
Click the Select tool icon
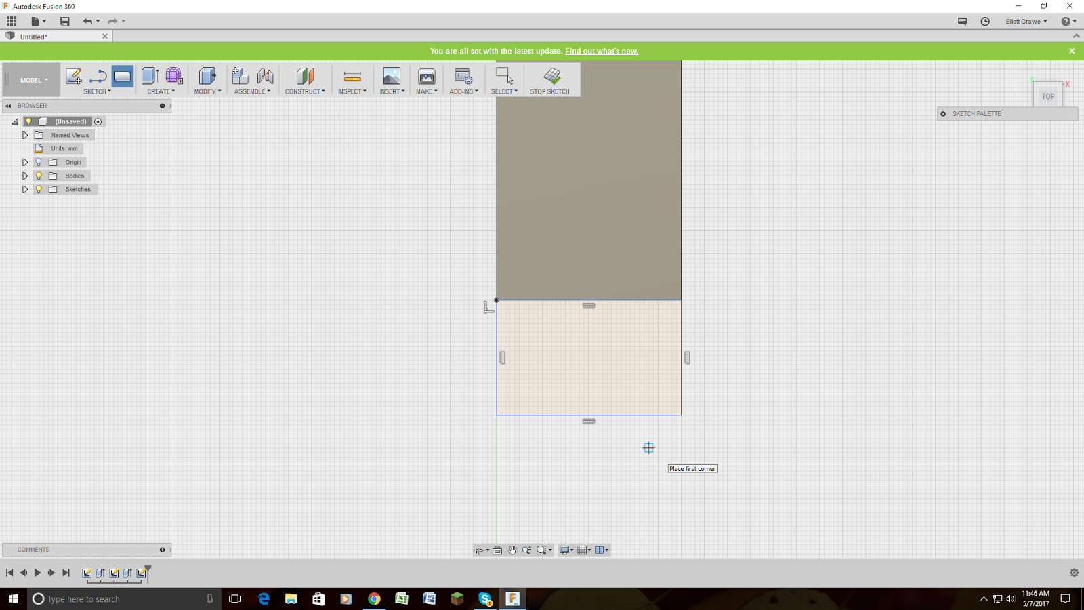coord(504,76)
